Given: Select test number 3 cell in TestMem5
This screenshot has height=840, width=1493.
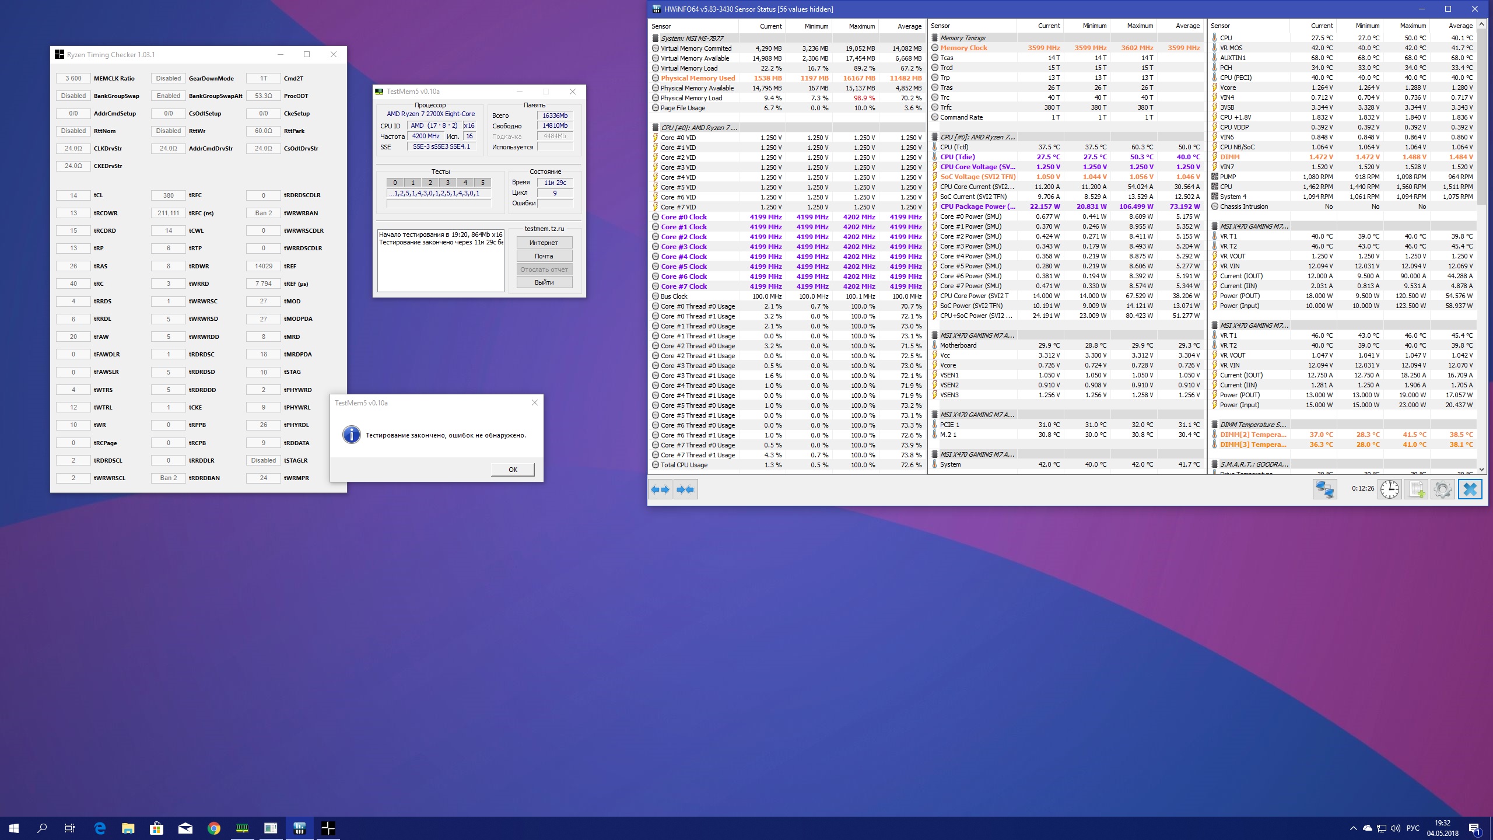Looking at the screenshot, I should pos(448,183).
